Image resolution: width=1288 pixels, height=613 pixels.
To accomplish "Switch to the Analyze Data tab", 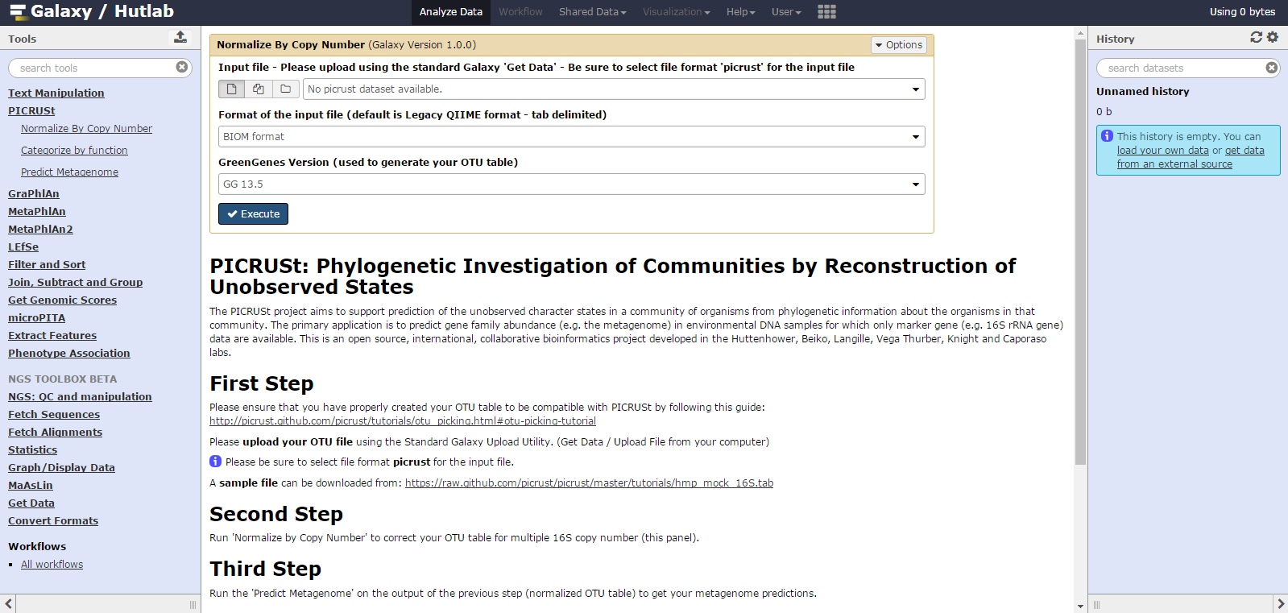I will (x=451, y=12).
